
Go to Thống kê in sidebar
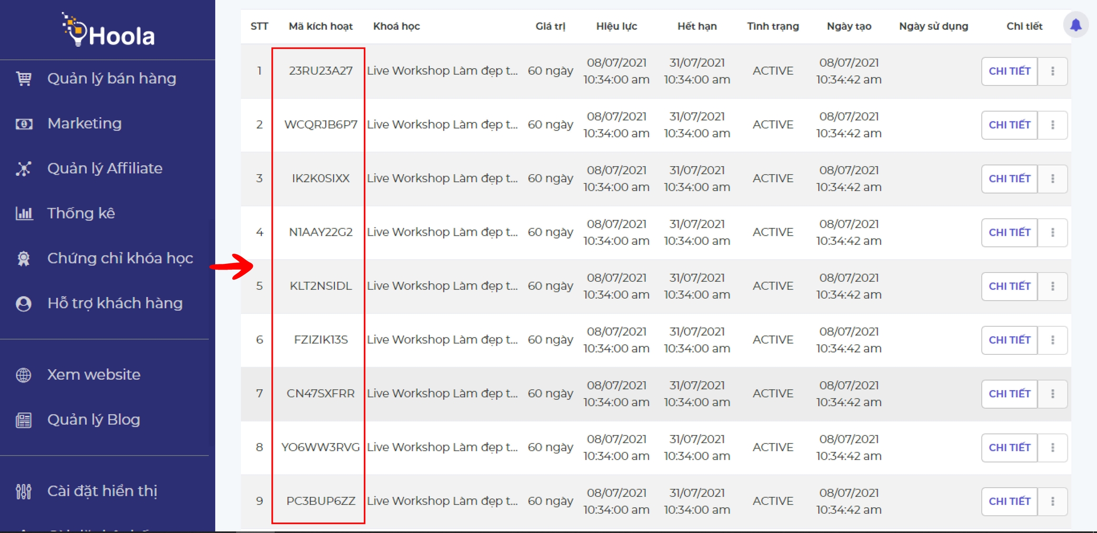pyautogui.click(x=81, y=213)
